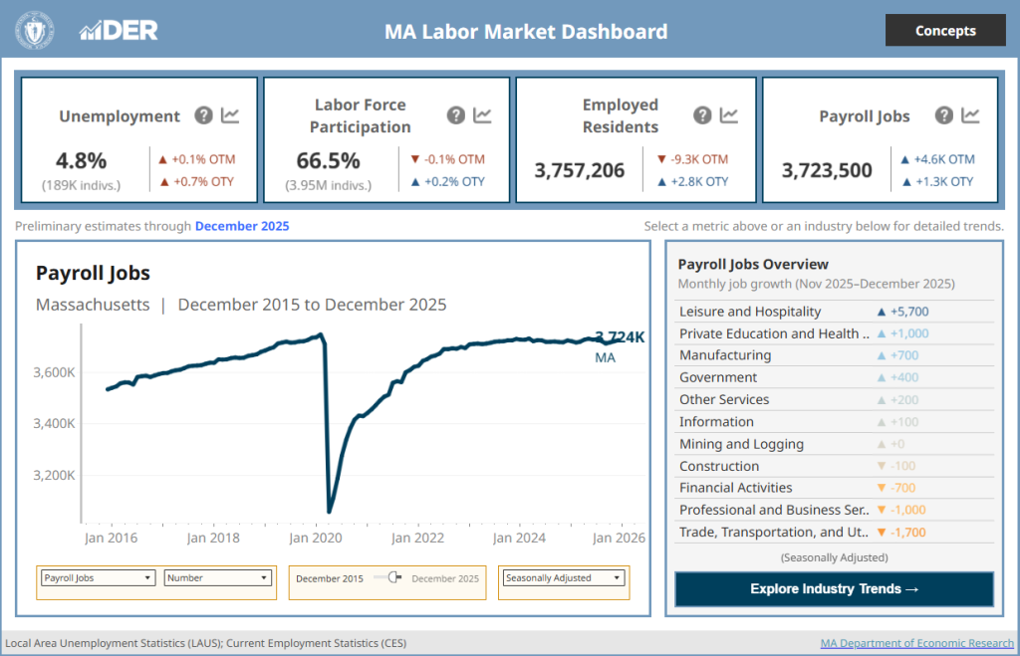Viewport: 1020px width, 656px height.
Task: Click the Payroll Jobs help question icon
Action: 944,115
